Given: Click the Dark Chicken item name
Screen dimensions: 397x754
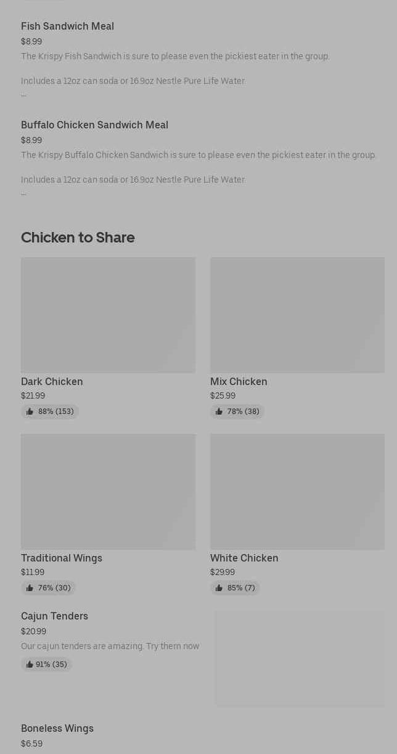Looking at the screenshot, I should click(52, 381).
